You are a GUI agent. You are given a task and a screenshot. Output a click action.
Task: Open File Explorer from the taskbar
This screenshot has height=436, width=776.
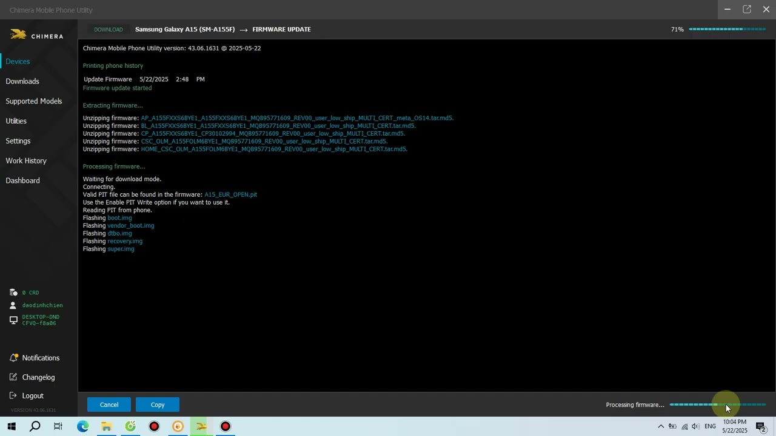(x=107, y=426)
